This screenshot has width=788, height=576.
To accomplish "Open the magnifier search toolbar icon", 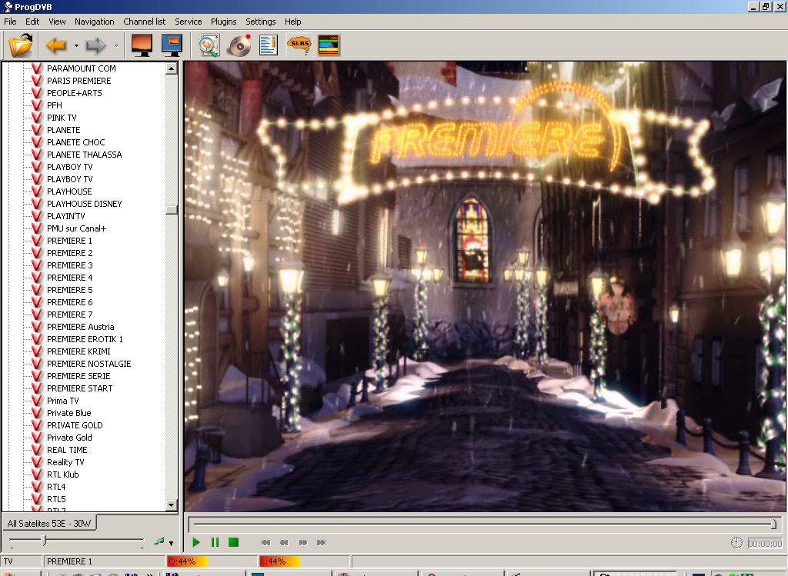I will point(209,45).
